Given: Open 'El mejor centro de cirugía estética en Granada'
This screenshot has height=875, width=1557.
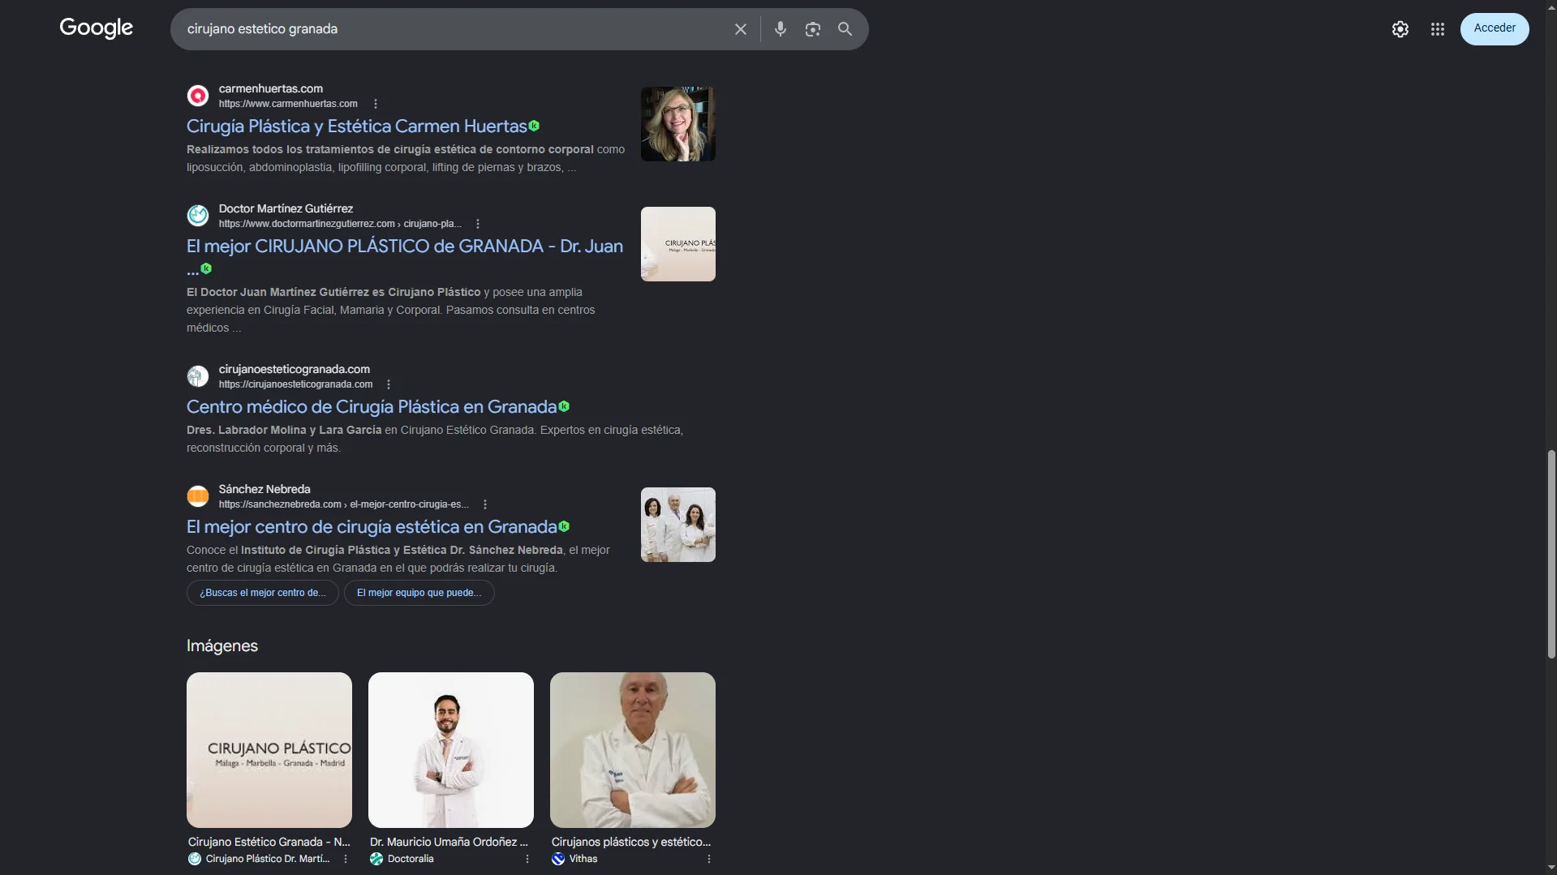Looking at the screenshot, I should pyautogui.click(x=372, y=527).
